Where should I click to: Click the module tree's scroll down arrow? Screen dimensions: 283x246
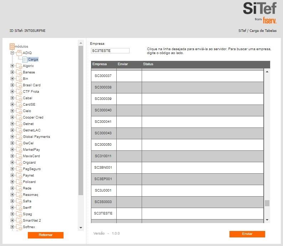(x=81, y=228)
